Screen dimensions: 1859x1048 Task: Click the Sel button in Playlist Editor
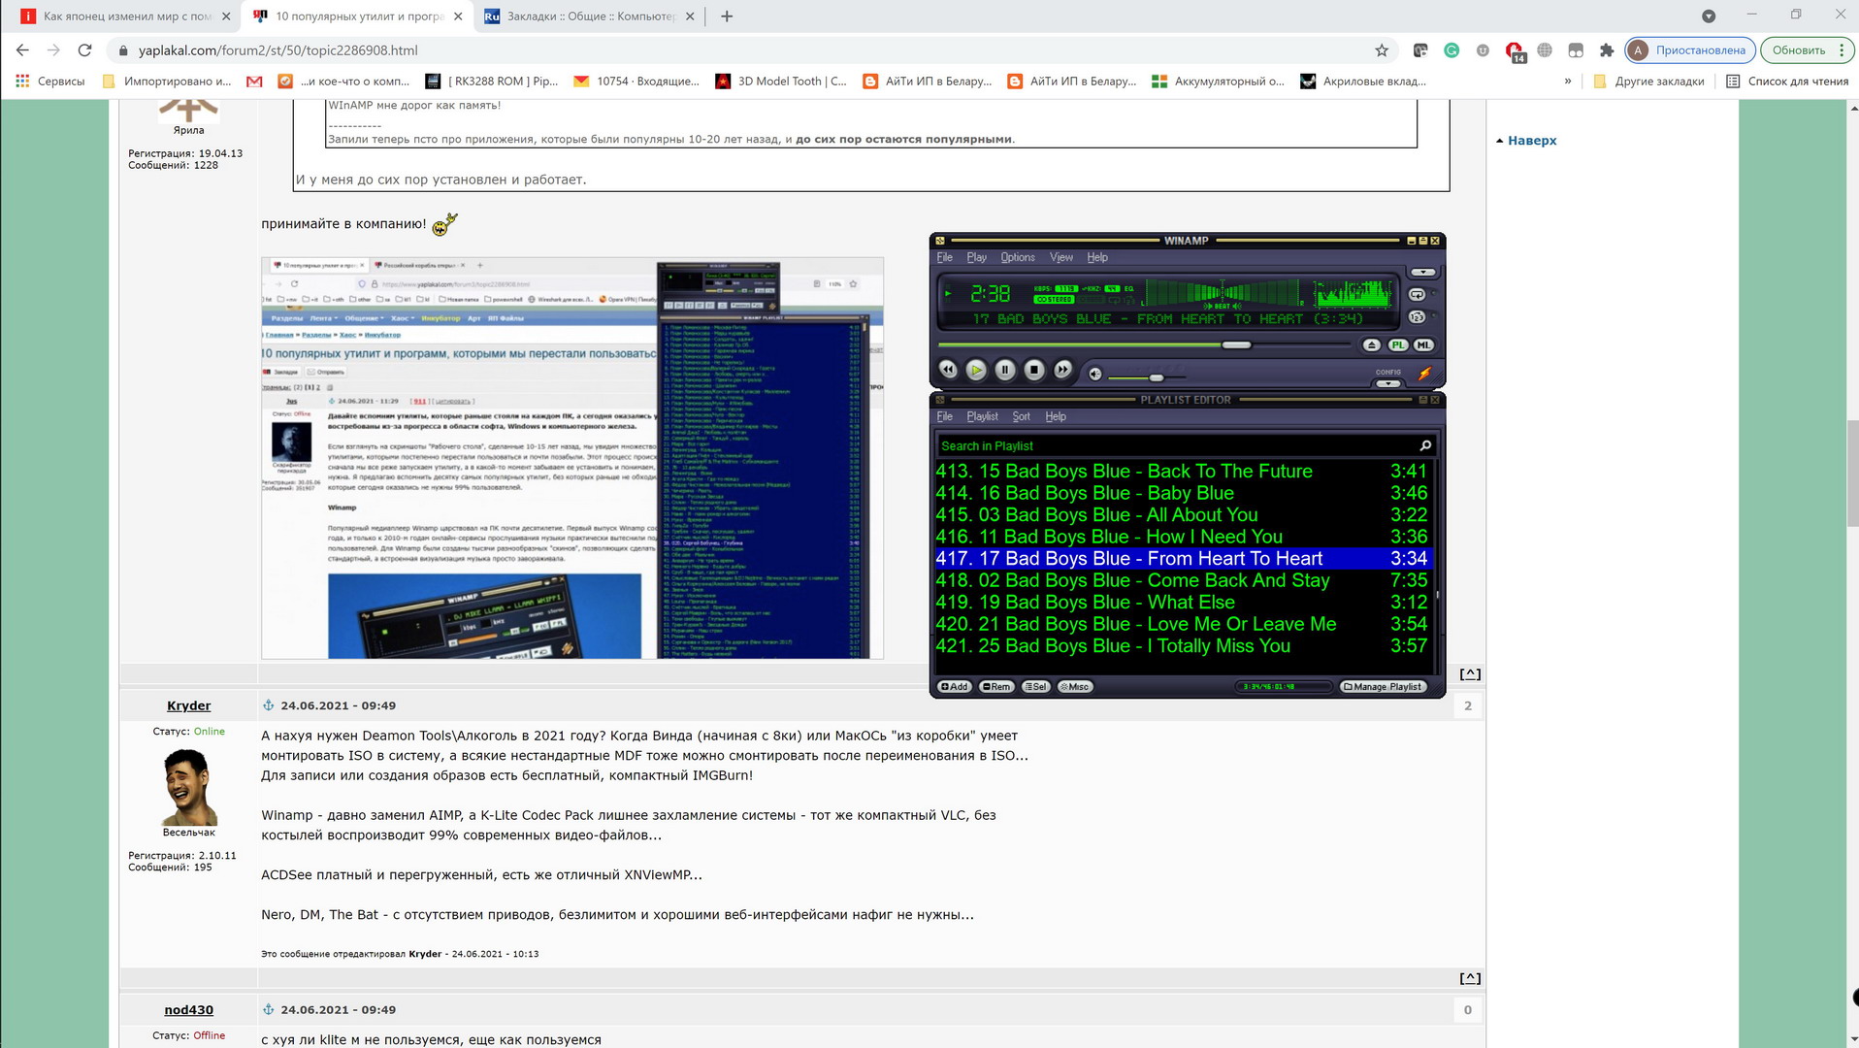click(1036, 687)
